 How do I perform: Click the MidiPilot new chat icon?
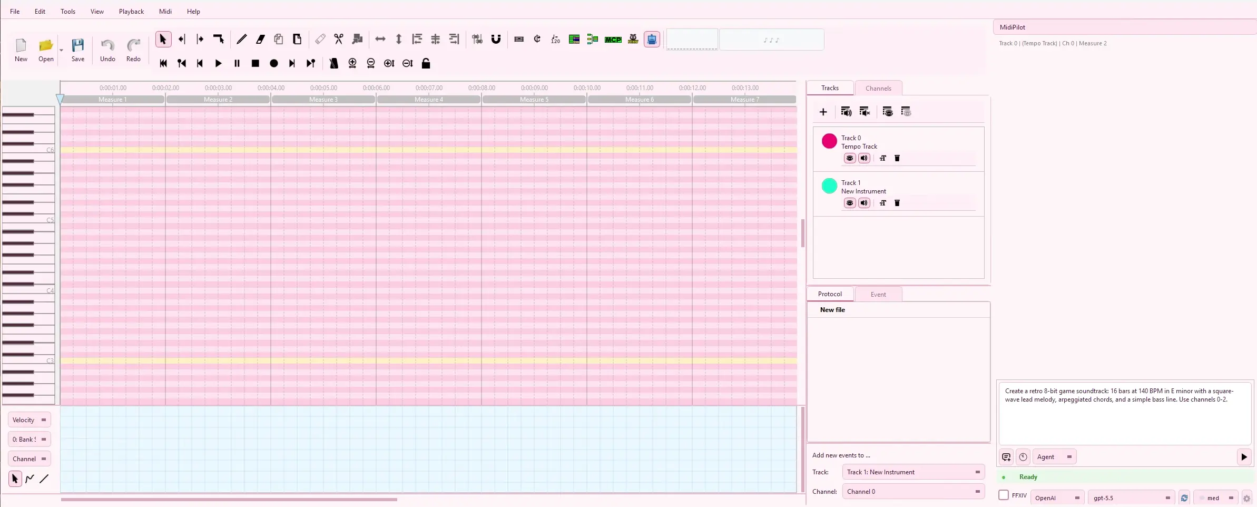[x=1006, y=457]
